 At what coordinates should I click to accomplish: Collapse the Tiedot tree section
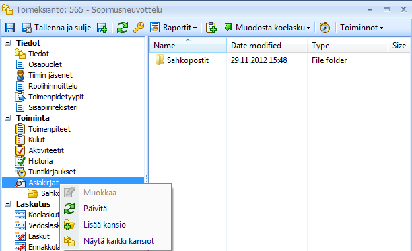(8, 43)
